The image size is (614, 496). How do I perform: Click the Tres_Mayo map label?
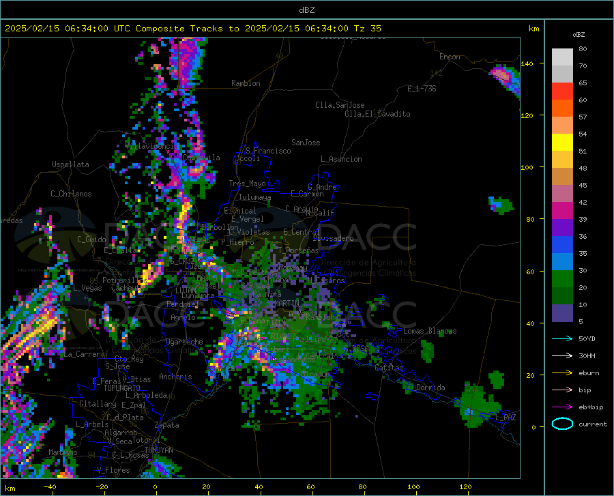point(247,184)
